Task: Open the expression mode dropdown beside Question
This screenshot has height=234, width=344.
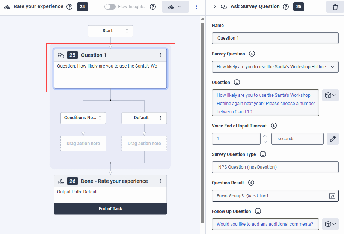Action: pyautogui.click(x=330, y=95)
